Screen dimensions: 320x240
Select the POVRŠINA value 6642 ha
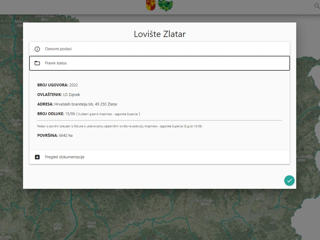(66, 135)
